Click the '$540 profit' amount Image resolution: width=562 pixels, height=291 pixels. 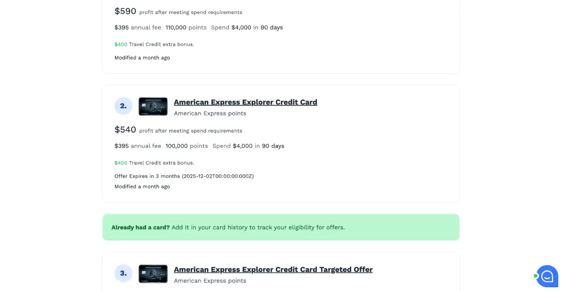point(124,129)
